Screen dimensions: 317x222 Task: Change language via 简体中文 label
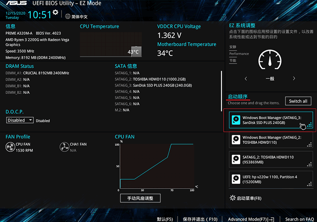click(79, 17)
